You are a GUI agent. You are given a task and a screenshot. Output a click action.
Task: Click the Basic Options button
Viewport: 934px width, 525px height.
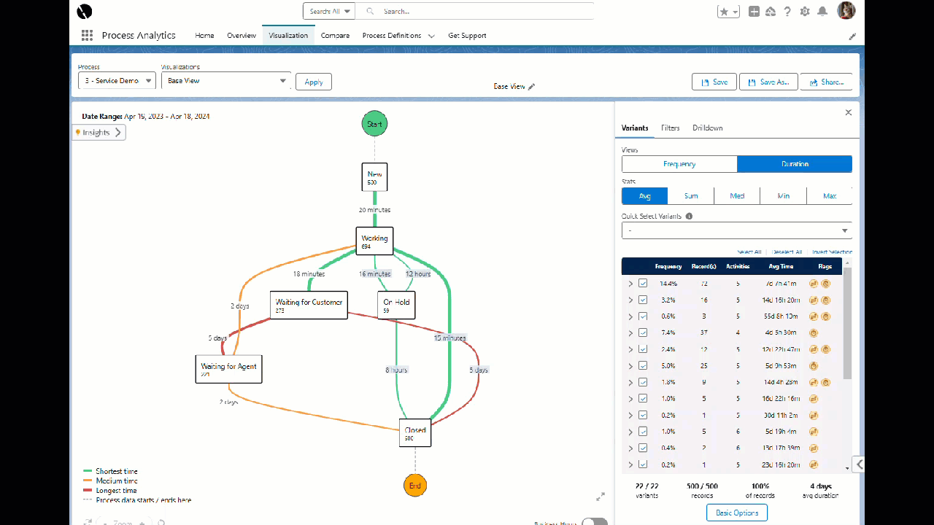pyautogui.click(x=736, y=513)
